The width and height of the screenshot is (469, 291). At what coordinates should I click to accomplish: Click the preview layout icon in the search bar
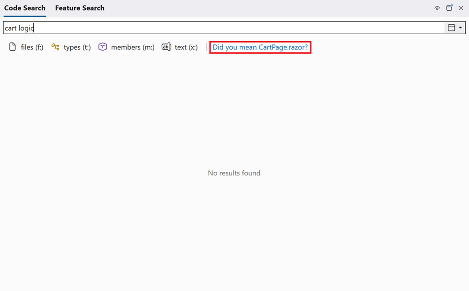point(452,27)
